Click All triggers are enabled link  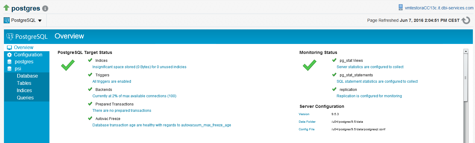pyautogui.click(x=112, y=81)
